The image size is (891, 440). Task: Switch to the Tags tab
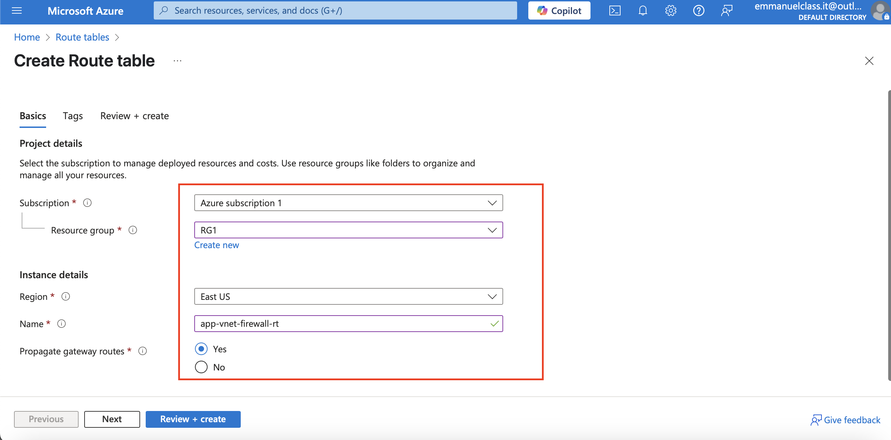coord(73,116)
